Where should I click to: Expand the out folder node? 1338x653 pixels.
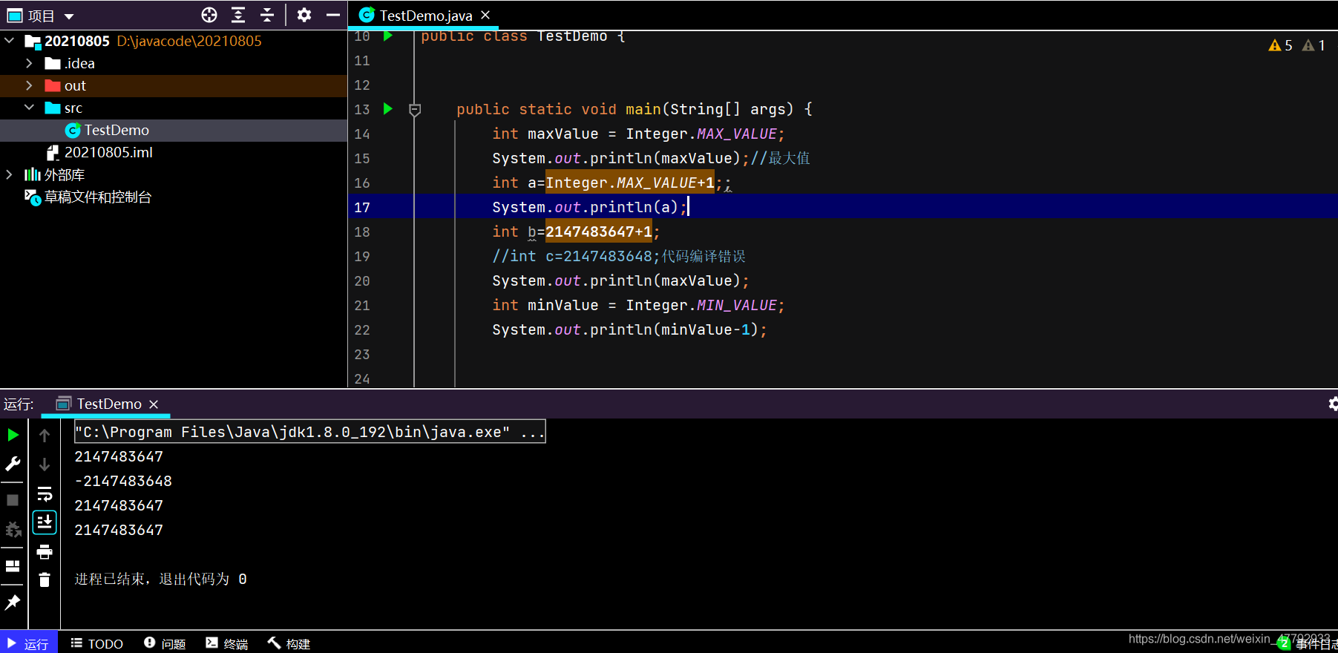pos(29,85)
